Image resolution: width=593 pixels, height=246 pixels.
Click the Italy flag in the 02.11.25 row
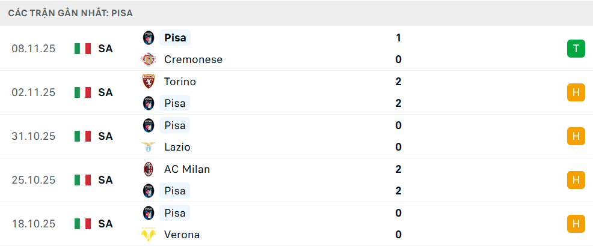pos(82,92)
